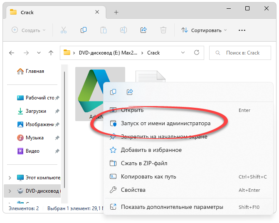Add a new tab with plus button
The width and height of the screenshot is (279, 223).
(x=116, y=12)
